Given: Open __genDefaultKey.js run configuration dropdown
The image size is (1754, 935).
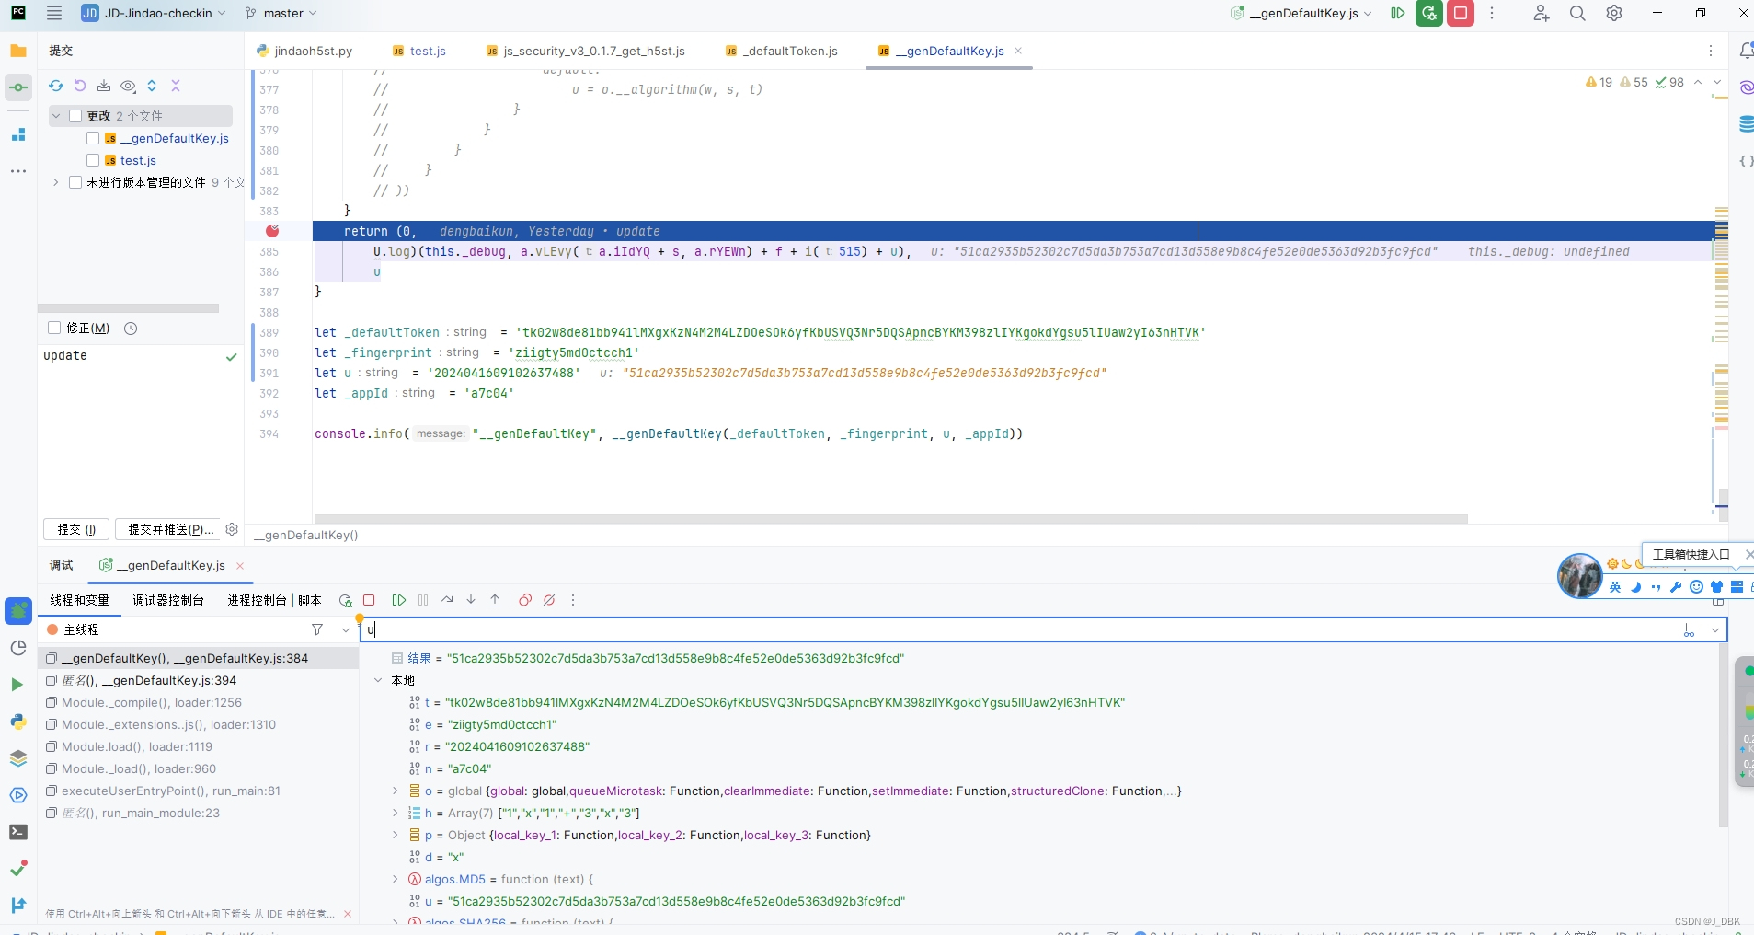Looking at the screenshot, I should 1301,13.
